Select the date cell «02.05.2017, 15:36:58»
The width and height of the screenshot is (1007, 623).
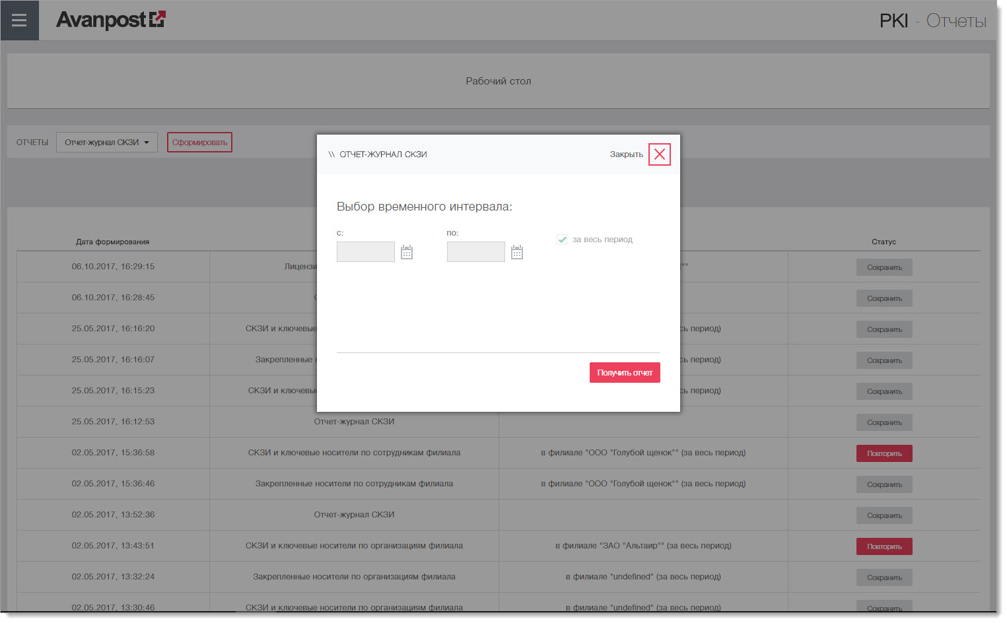113,453
